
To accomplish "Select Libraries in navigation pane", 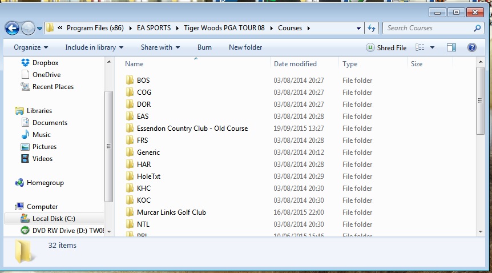I will click(x=33, y=111).
